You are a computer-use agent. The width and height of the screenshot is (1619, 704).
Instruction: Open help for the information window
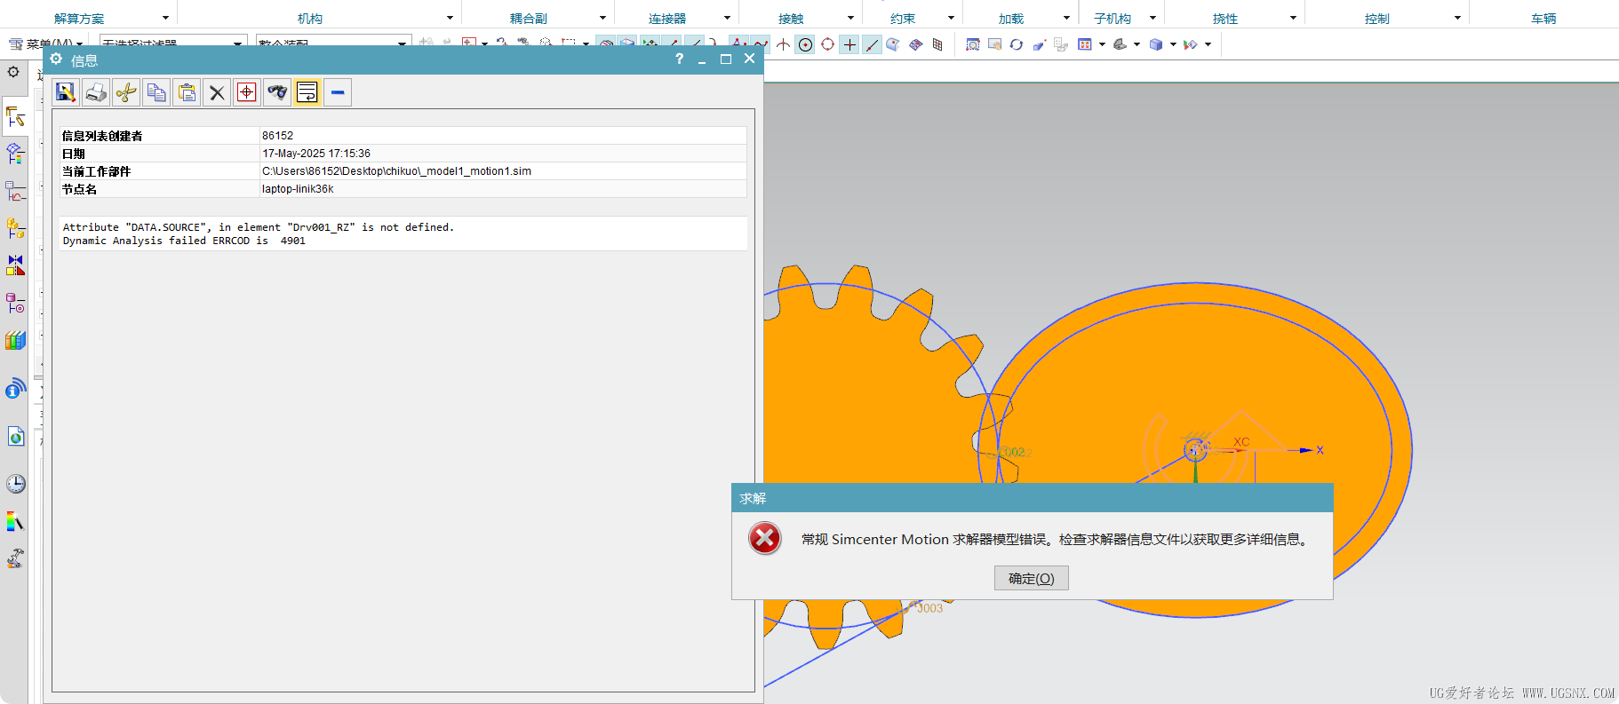click(x=679, y=59)
